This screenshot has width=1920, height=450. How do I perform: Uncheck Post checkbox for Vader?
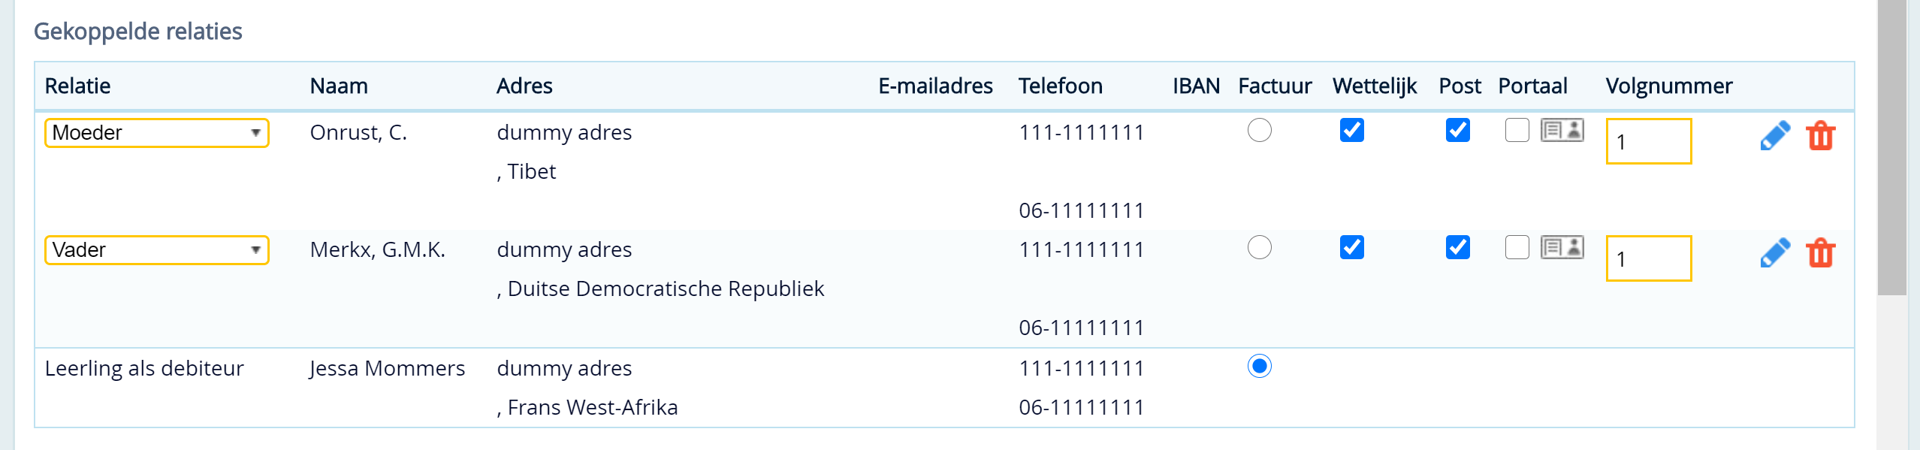pos(1458,247)
